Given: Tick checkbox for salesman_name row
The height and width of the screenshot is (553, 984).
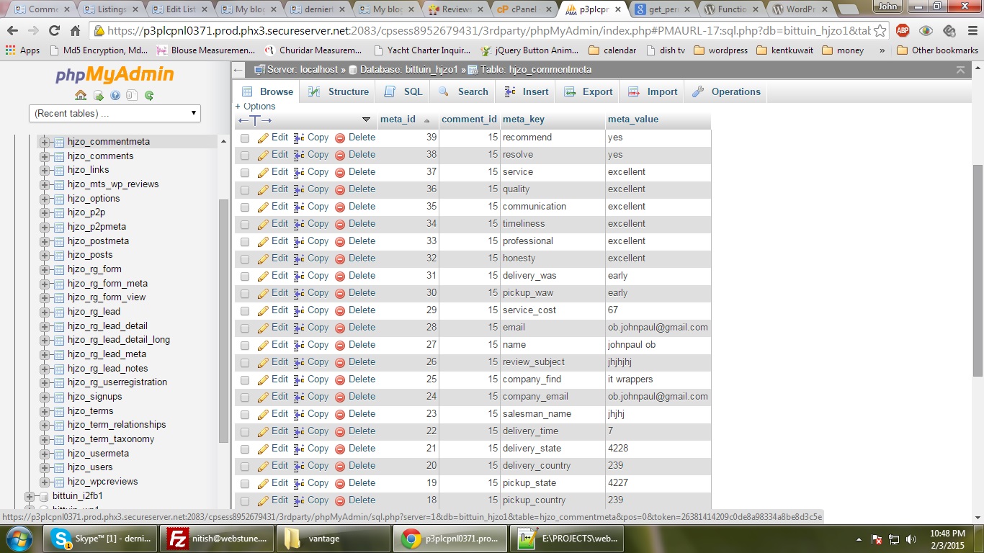Looking at the screenshot, I should click(x=245, y=414).
